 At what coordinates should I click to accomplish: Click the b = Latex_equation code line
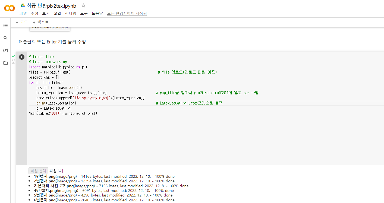click(x=53, y=108)
